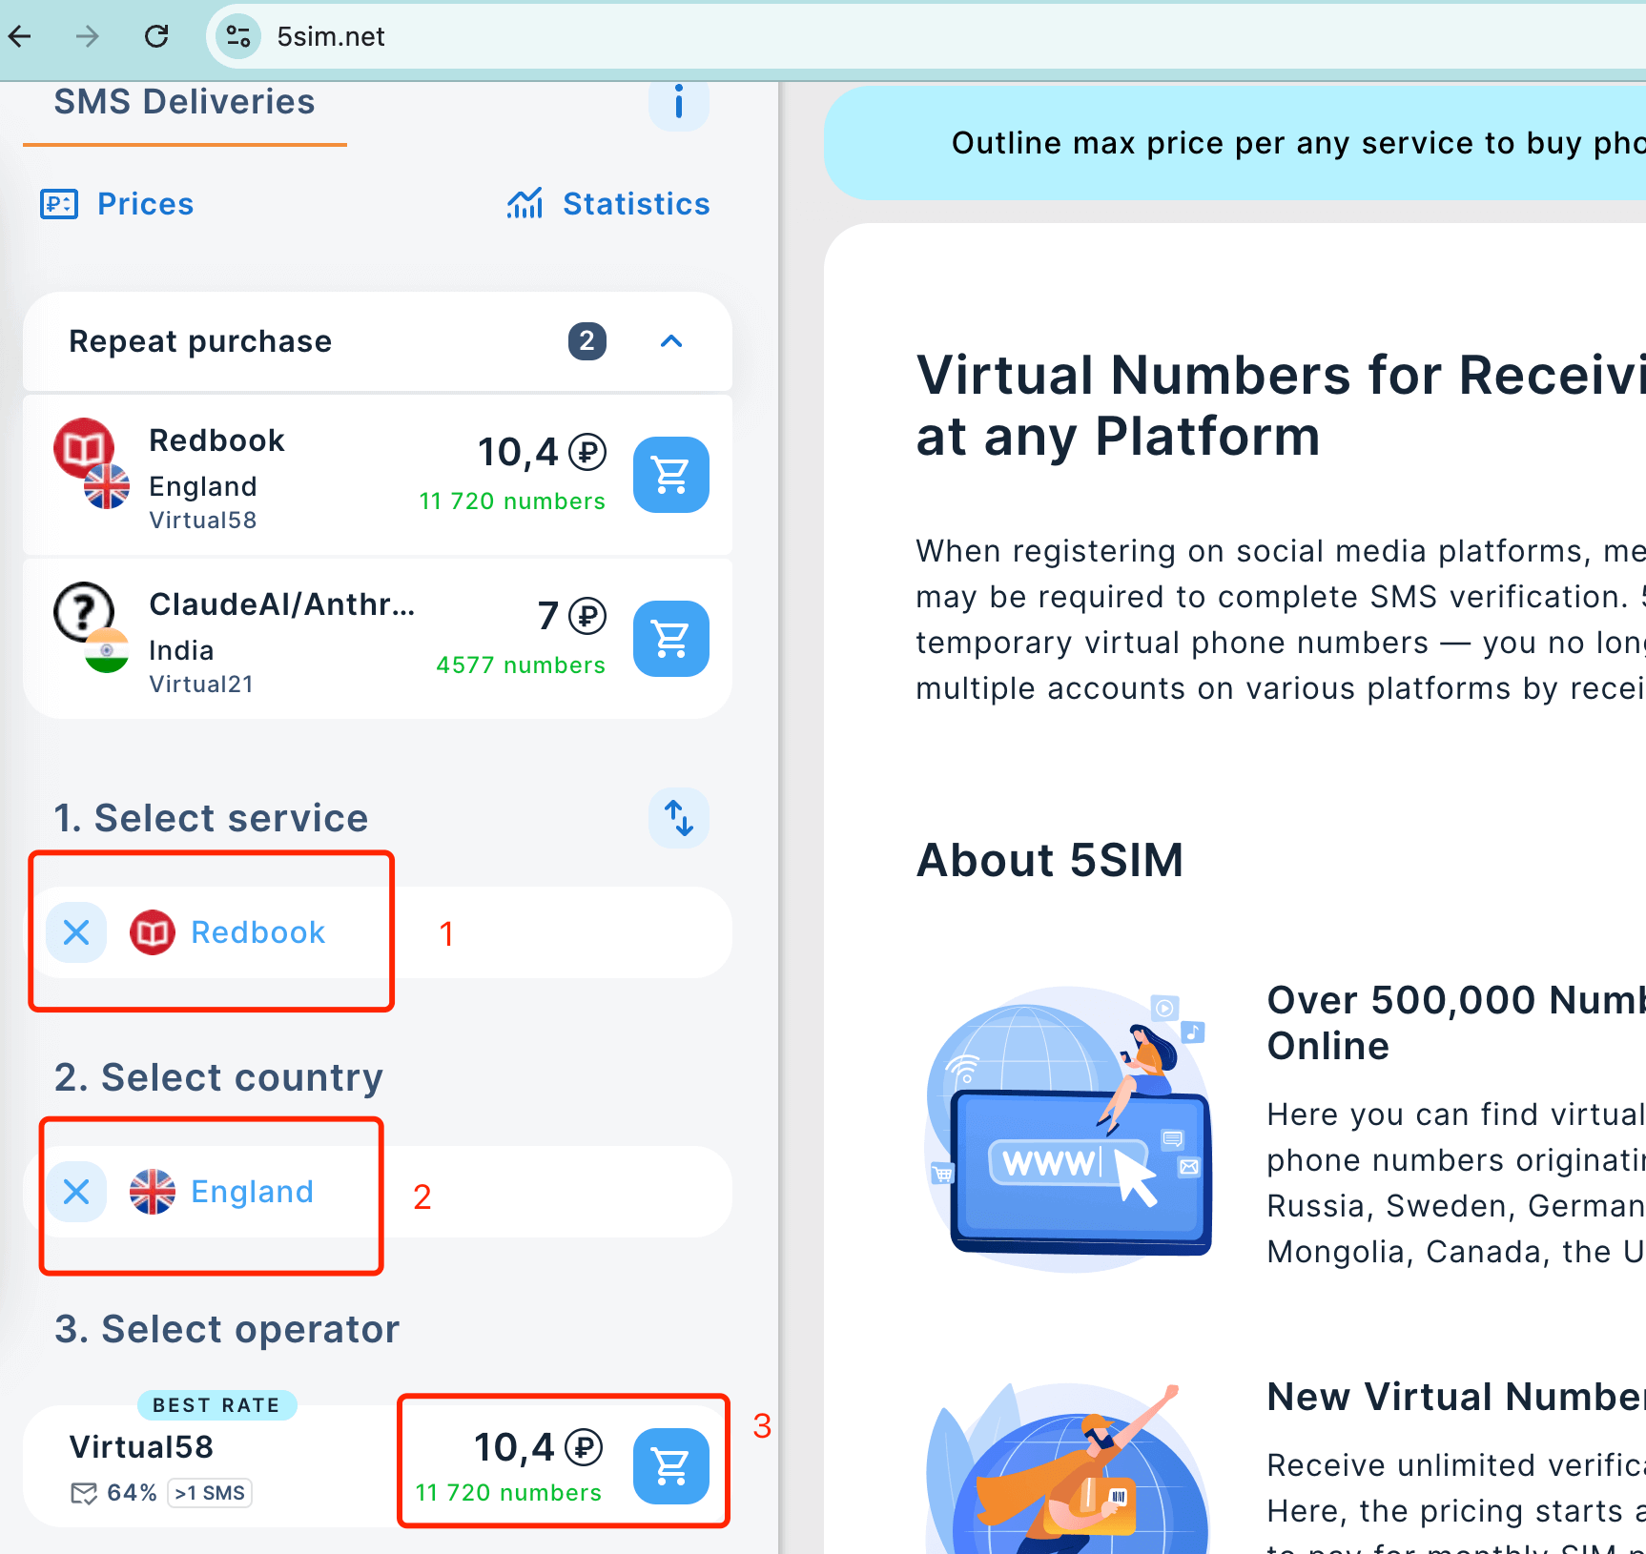Screen dimensions: 1646x1554
Task: Clear the selected Redbook service
Action: tap(76, 932)
